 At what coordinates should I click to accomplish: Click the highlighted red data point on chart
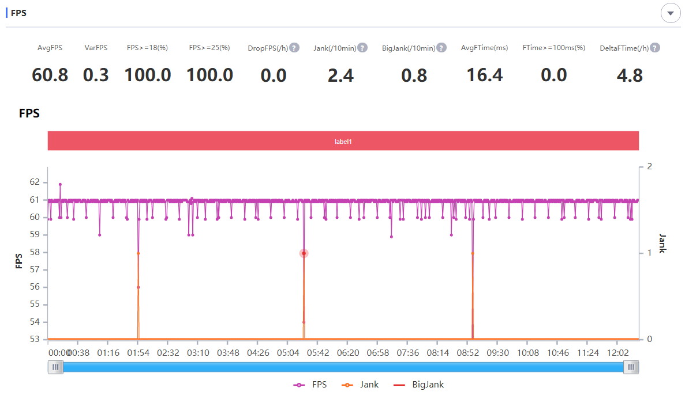point(304,253)
